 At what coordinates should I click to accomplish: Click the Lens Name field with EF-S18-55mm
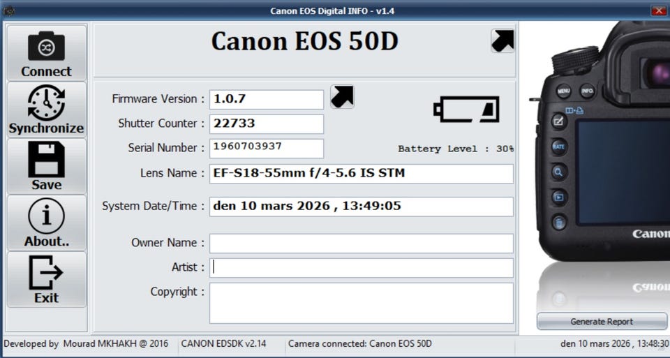[361, 174]
